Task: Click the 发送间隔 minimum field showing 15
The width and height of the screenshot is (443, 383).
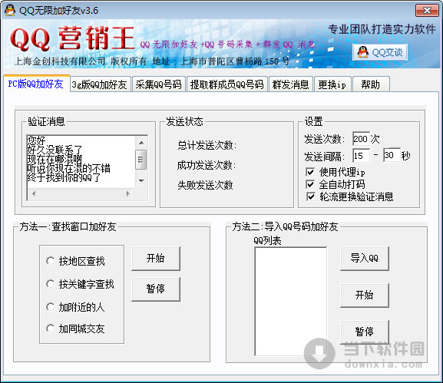Action: (361, 156)
